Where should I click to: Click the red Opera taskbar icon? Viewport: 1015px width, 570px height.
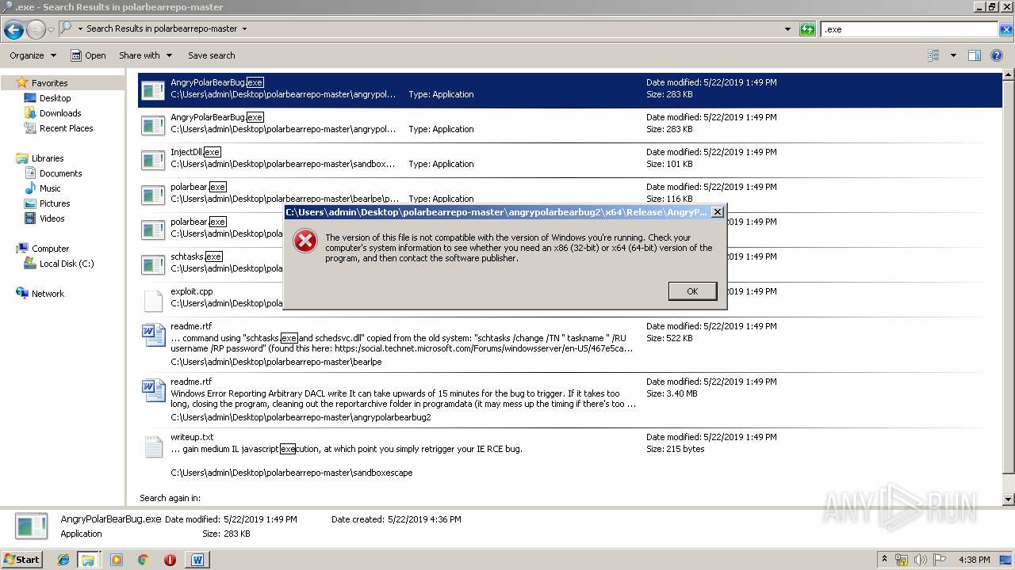pos(170,560)
